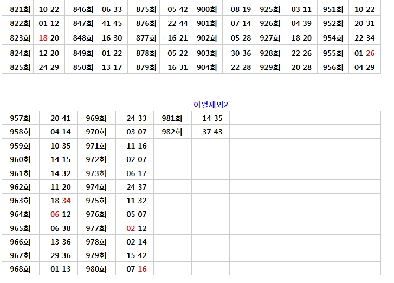Select the 30 36 numbers cell
The image size is (394, 283).
click(241, 53)
